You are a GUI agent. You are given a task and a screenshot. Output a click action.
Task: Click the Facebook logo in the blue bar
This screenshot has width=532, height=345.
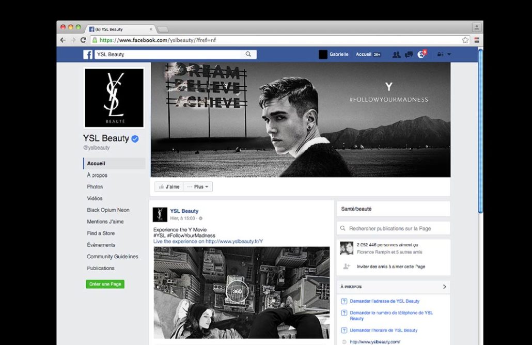click(88, 54)
